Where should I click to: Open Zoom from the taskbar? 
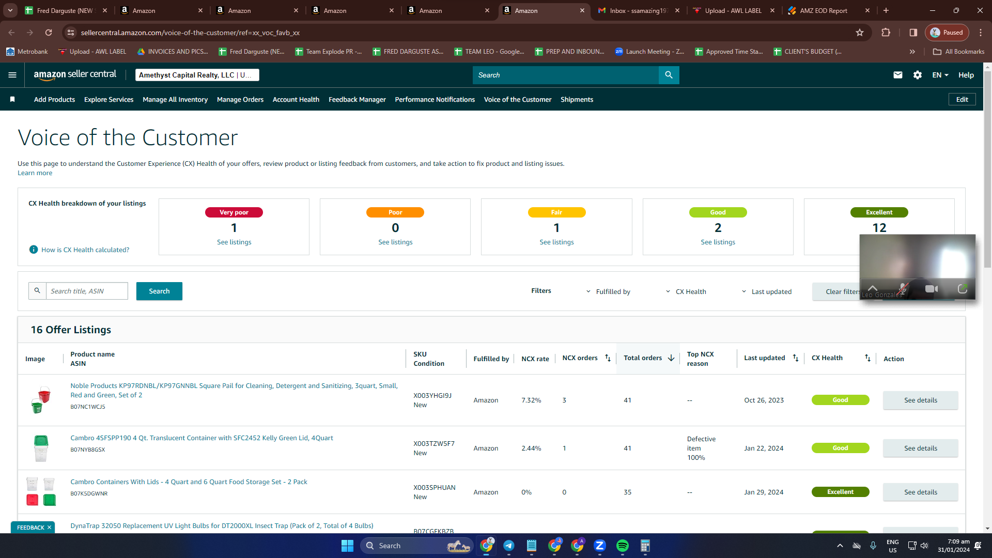click(600, 546)
